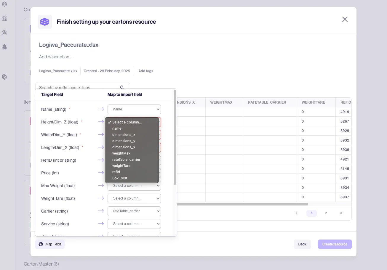The width and height of the screenshot is (387, 270).
Task: Go to the next page arrow
Action: click(x=341, y=213)
